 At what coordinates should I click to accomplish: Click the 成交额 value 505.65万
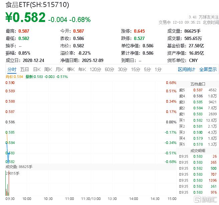click(193, 38)
